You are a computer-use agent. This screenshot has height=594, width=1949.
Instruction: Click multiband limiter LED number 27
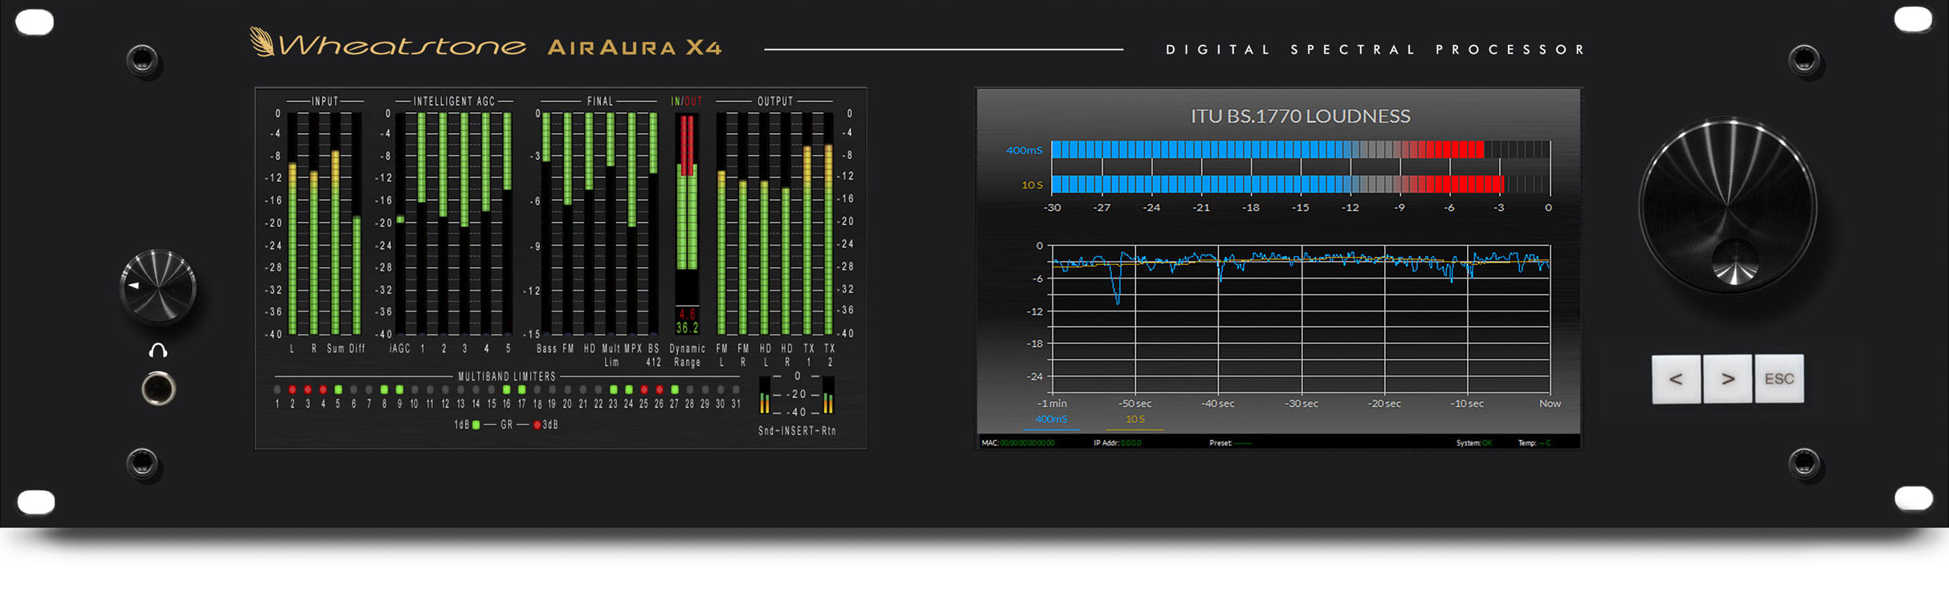pos(675,389)
